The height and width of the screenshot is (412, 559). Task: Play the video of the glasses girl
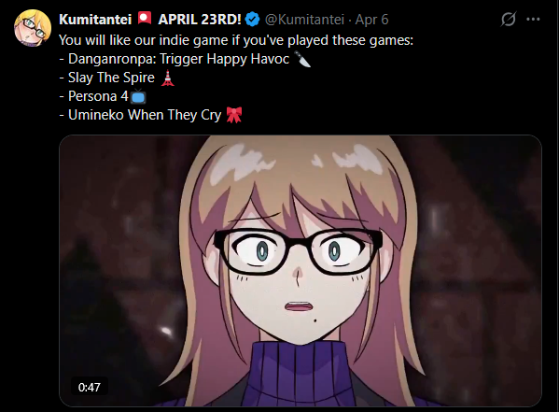pyautogui.click(x=300, y=271)
